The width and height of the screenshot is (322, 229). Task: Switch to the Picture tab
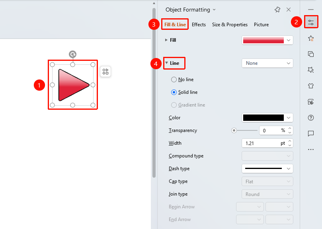pos(262,24)
